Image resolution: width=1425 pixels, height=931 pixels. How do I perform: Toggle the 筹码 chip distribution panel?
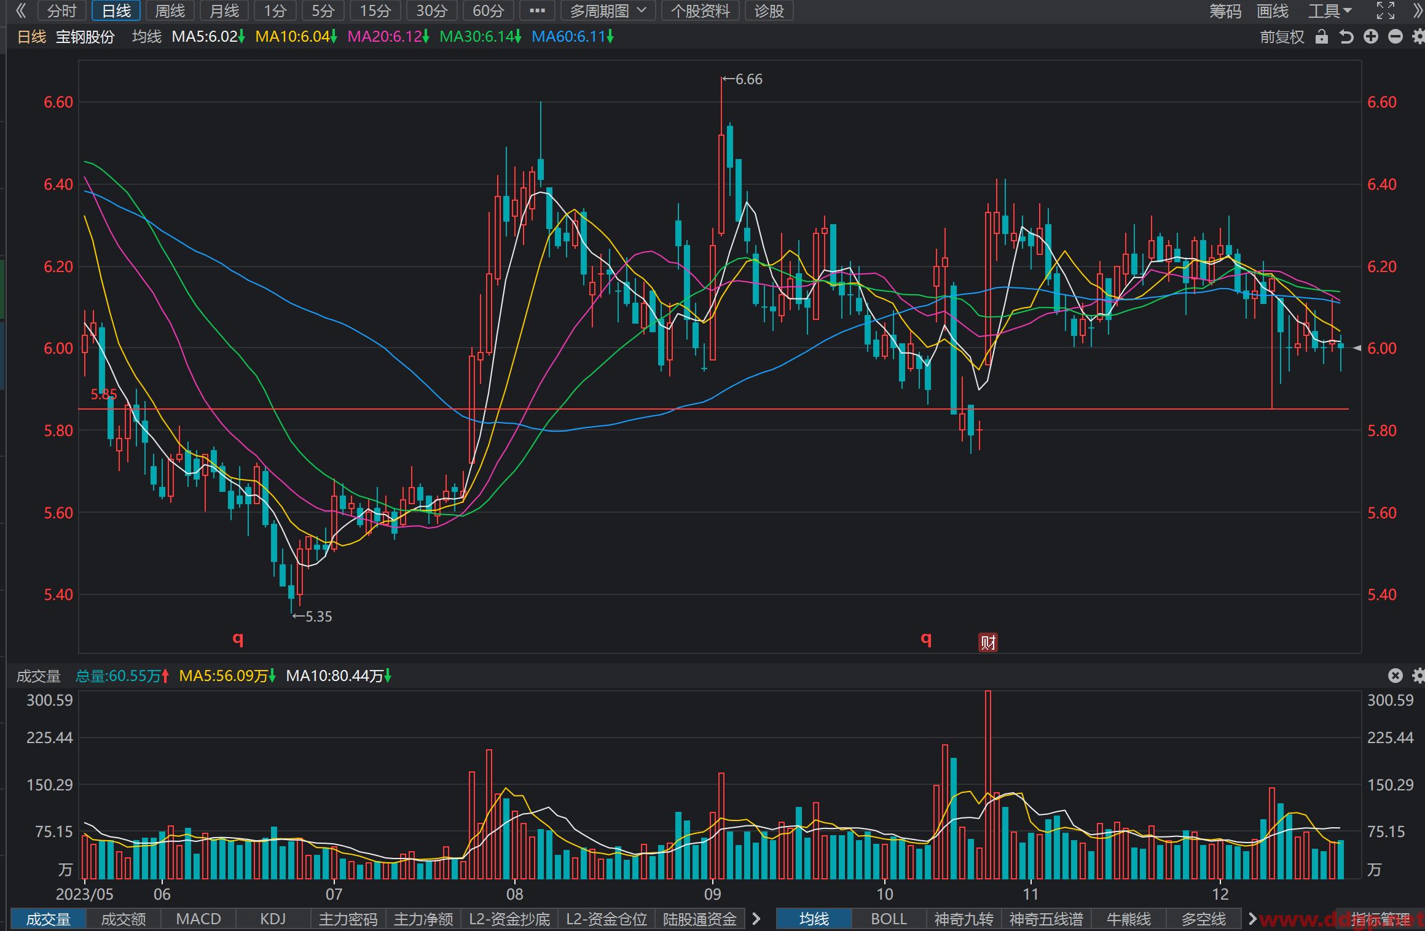pos(1225,10)
